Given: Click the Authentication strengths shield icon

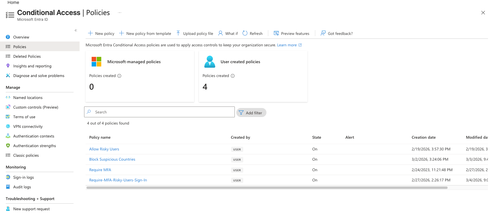Looking at the screenshot, I should (x=8, y=146).
